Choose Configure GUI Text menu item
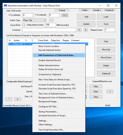This screenshot has width=123, height=135. [x=59, y=106]
